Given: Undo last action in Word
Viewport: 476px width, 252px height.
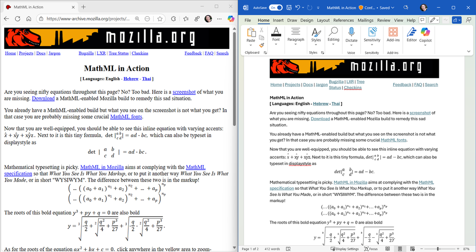Looking at the screenshot, I should click(x=297, y=8).
